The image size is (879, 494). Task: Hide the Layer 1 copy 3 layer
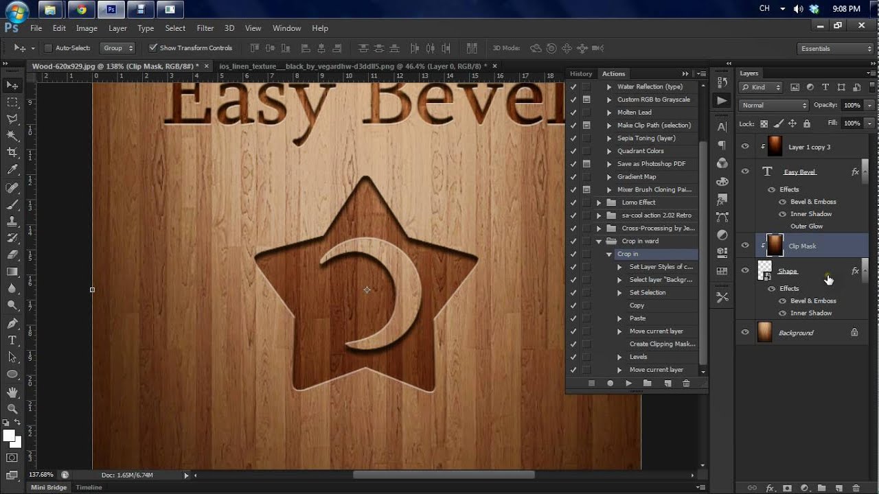click(x=745, y=146)
